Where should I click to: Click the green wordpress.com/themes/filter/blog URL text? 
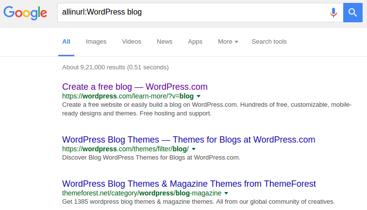click(125, 149)
